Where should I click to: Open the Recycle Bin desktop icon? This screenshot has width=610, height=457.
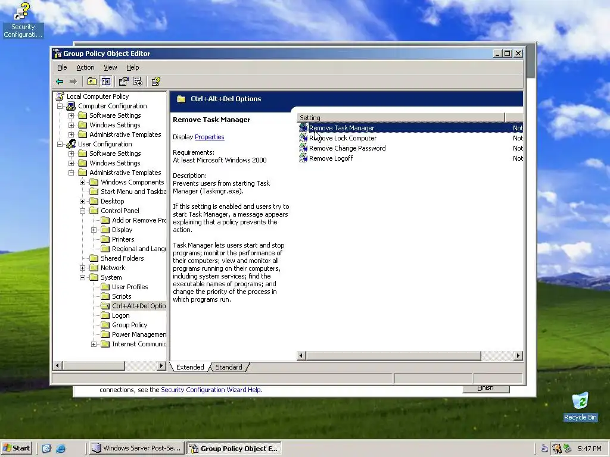(580, 406)
